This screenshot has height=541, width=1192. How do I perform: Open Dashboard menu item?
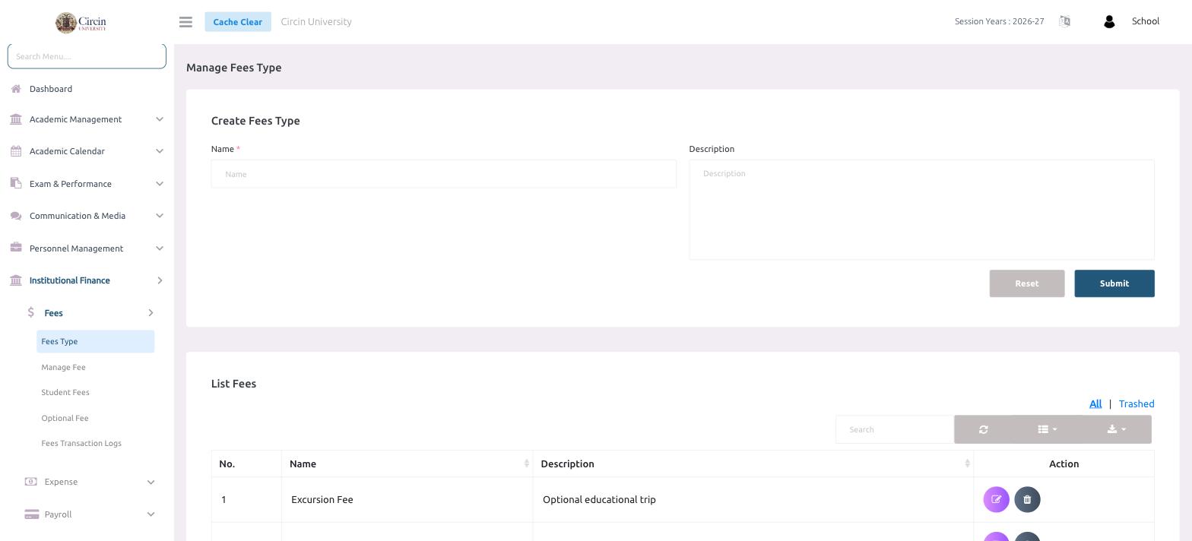click(51, 89)
